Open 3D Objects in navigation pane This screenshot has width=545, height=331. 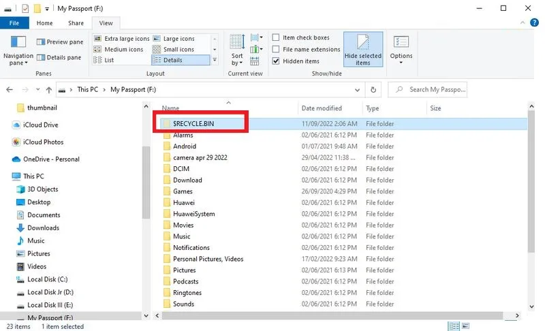[x=42, y=189]
